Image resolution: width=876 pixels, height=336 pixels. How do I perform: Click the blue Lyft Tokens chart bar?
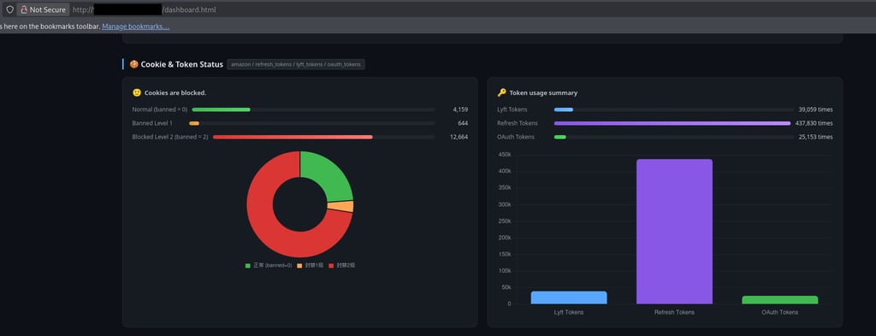[x=569, y=298]
